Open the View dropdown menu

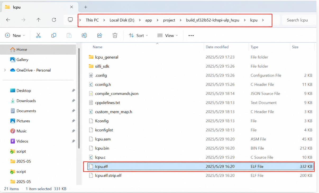pyautogui.click(x=167, y=35)
